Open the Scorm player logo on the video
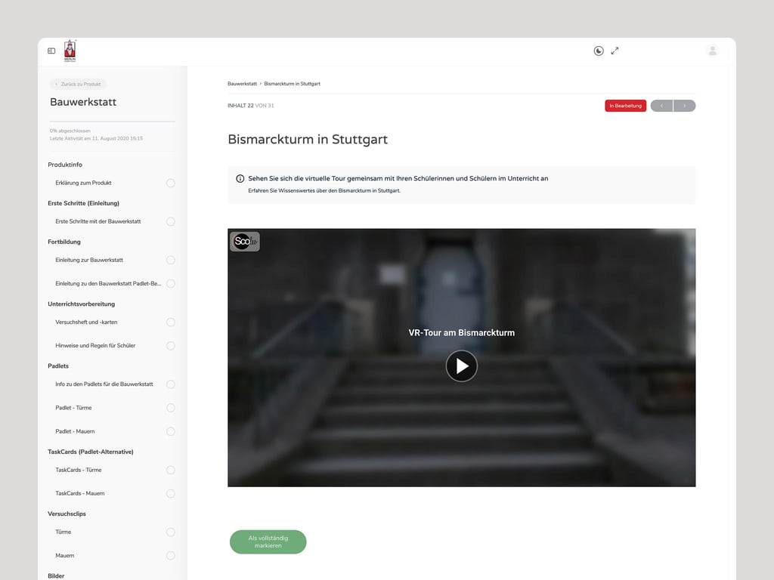 tap(244, 241)
